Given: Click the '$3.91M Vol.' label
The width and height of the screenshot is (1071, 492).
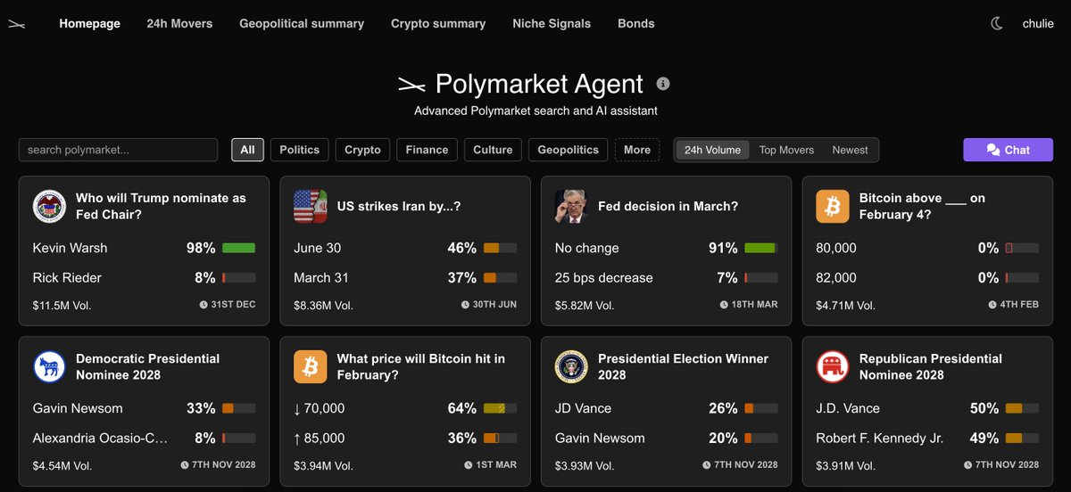Looking at the screenshot, I should [x=845, y=465].
